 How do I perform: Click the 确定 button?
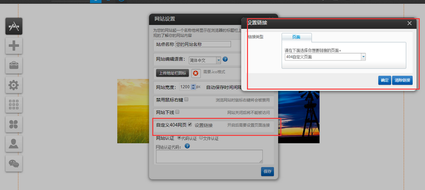(384, 80)
